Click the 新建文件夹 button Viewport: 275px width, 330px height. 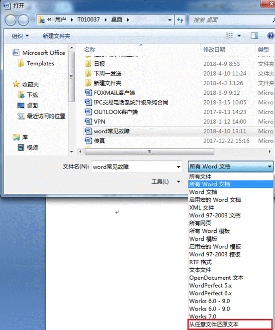point(57,36)
